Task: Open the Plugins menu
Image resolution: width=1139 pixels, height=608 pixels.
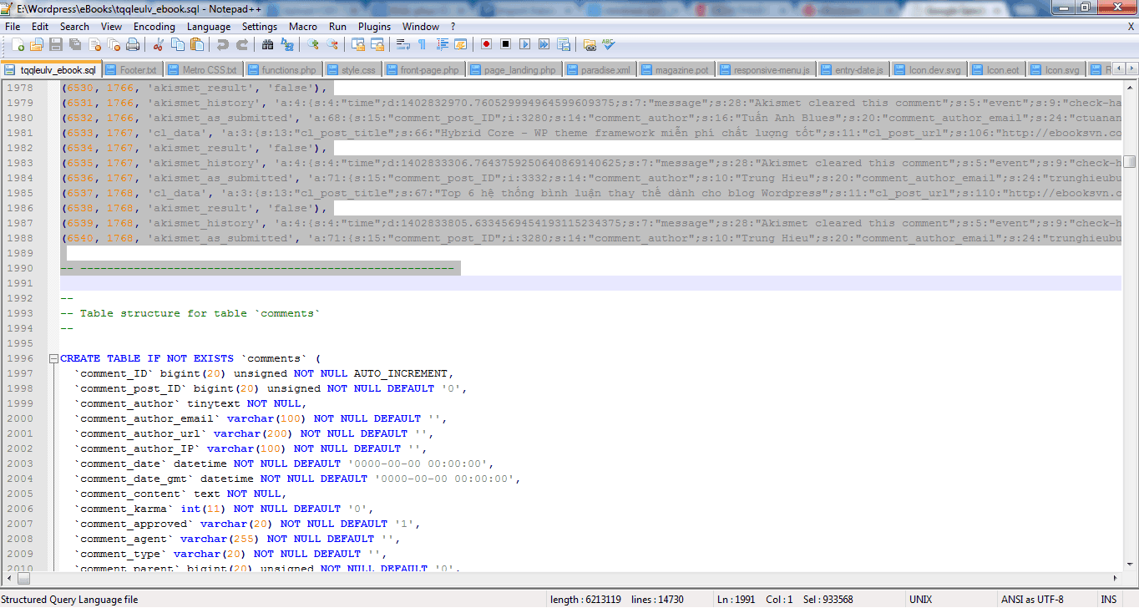Action: [x=374, y=27]
